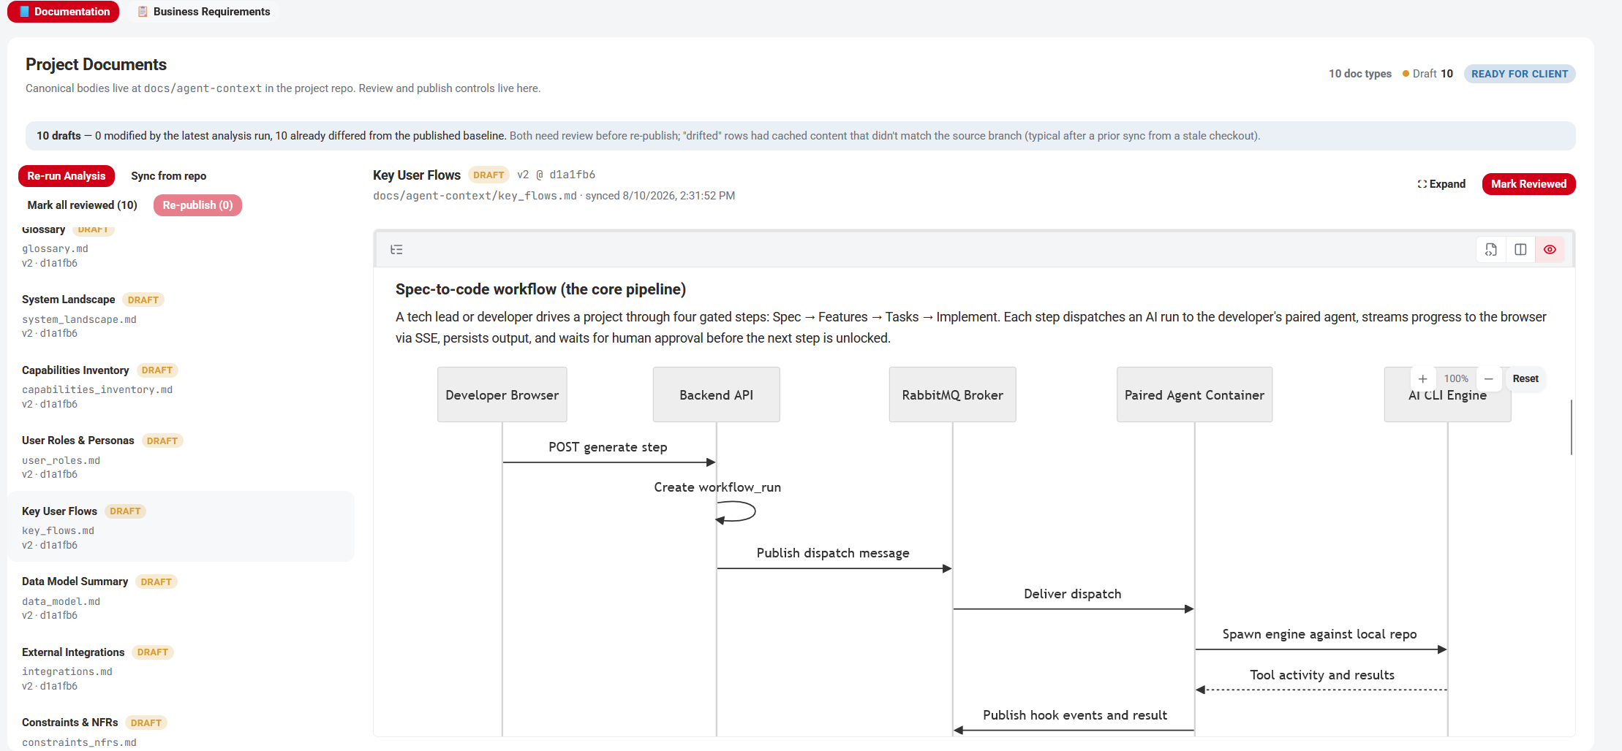This screenshot has width=1622, height=751.
Task: Open System Landscape document
Action: (181, 316)
